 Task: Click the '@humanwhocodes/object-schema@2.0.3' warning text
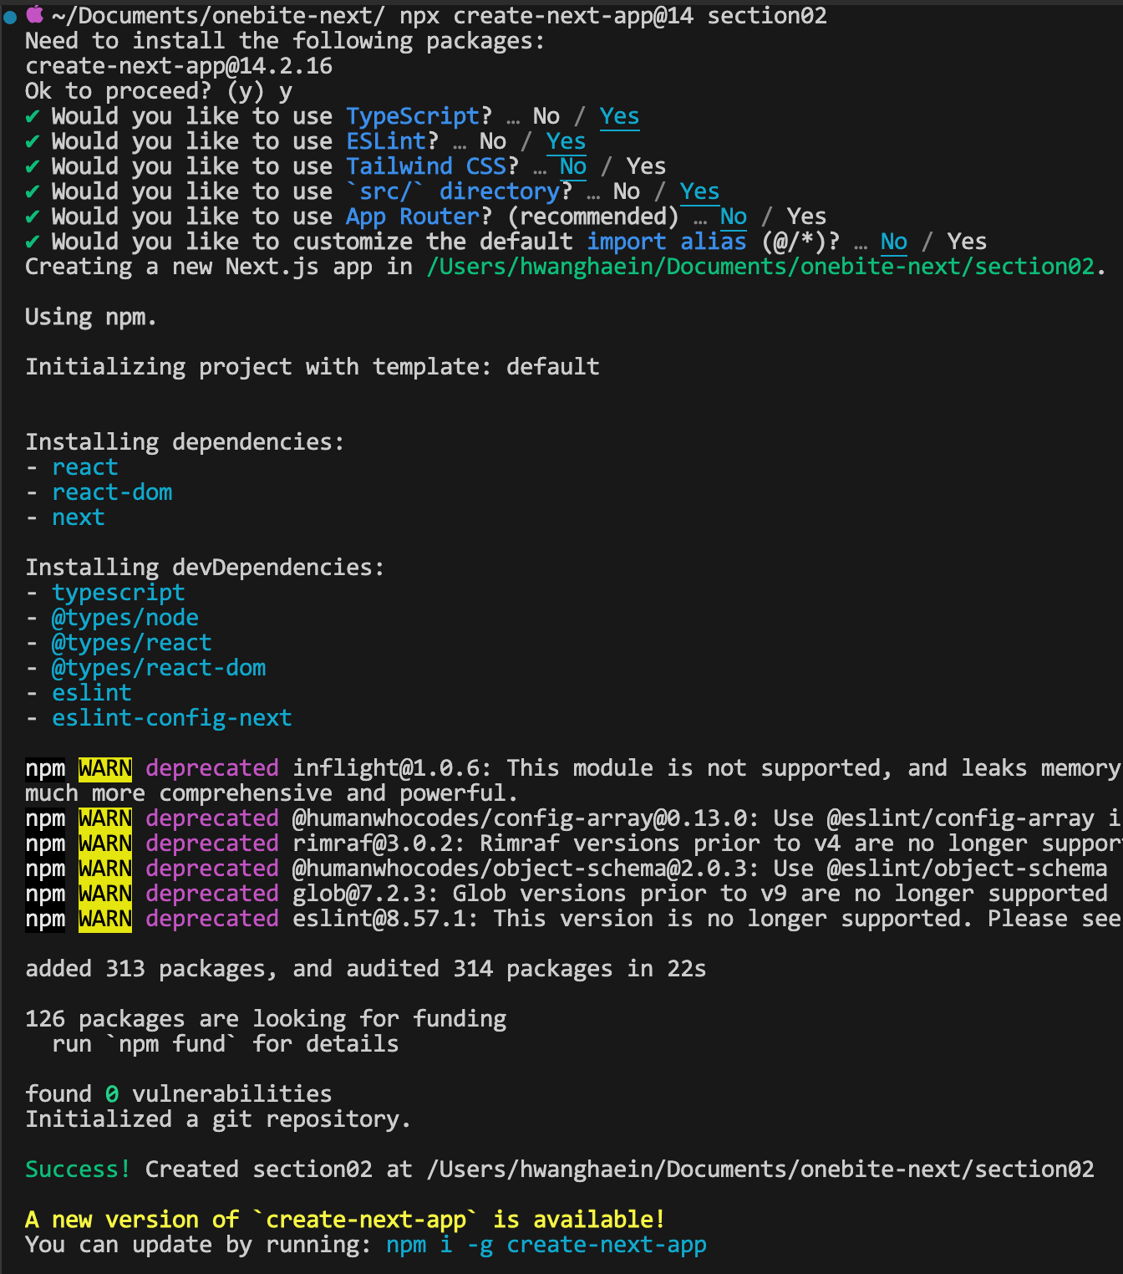pos(699,869)
